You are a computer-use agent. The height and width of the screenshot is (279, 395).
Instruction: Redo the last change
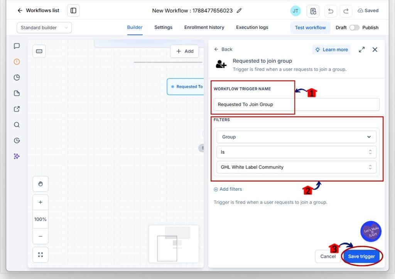[346, 11]
